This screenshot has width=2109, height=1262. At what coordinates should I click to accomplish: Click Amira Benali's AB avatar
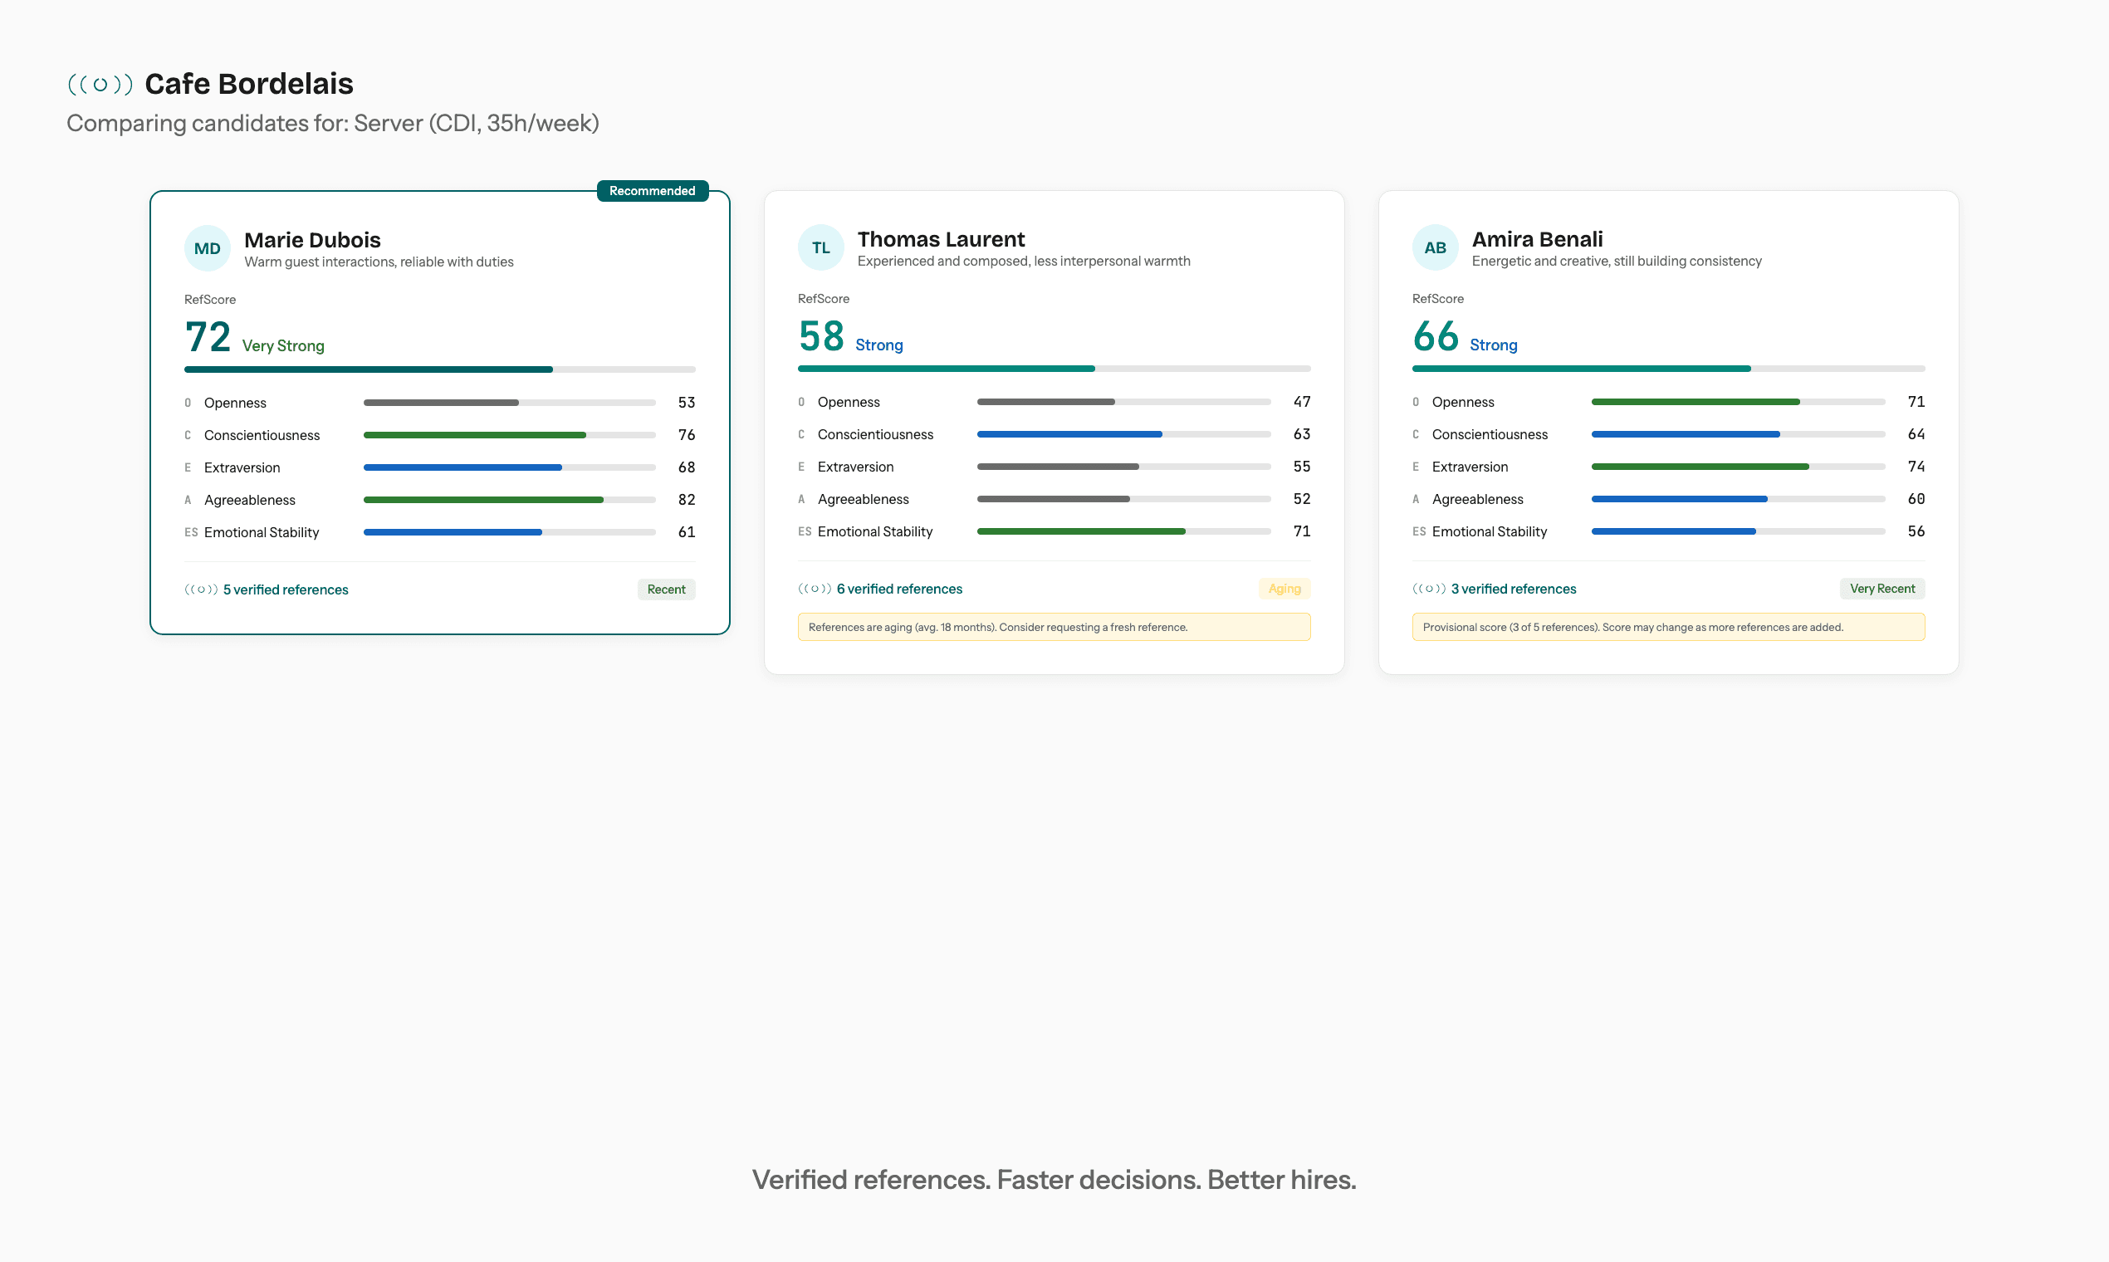(x=1436, y=247)
